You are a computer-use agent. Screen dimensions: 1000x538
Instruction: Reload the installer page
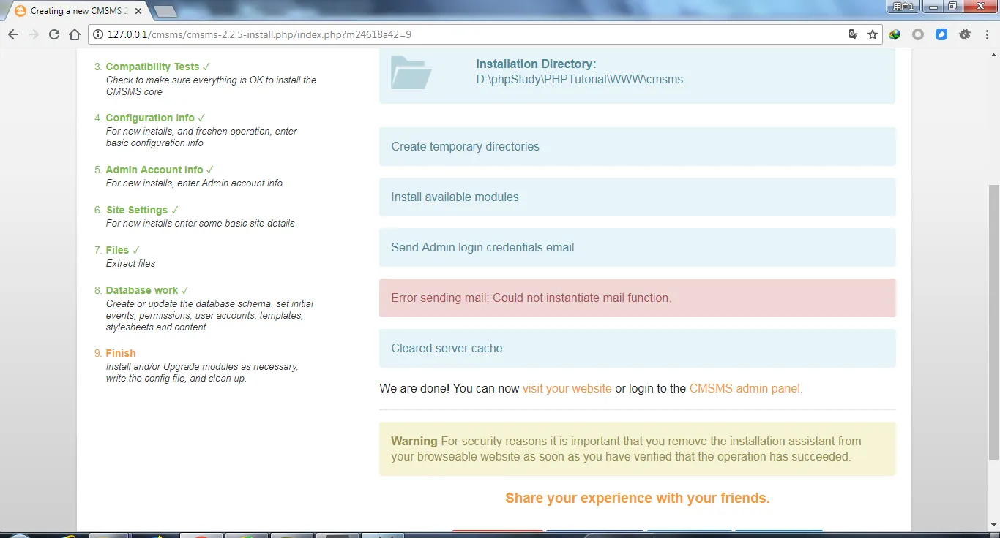(54, 34)
